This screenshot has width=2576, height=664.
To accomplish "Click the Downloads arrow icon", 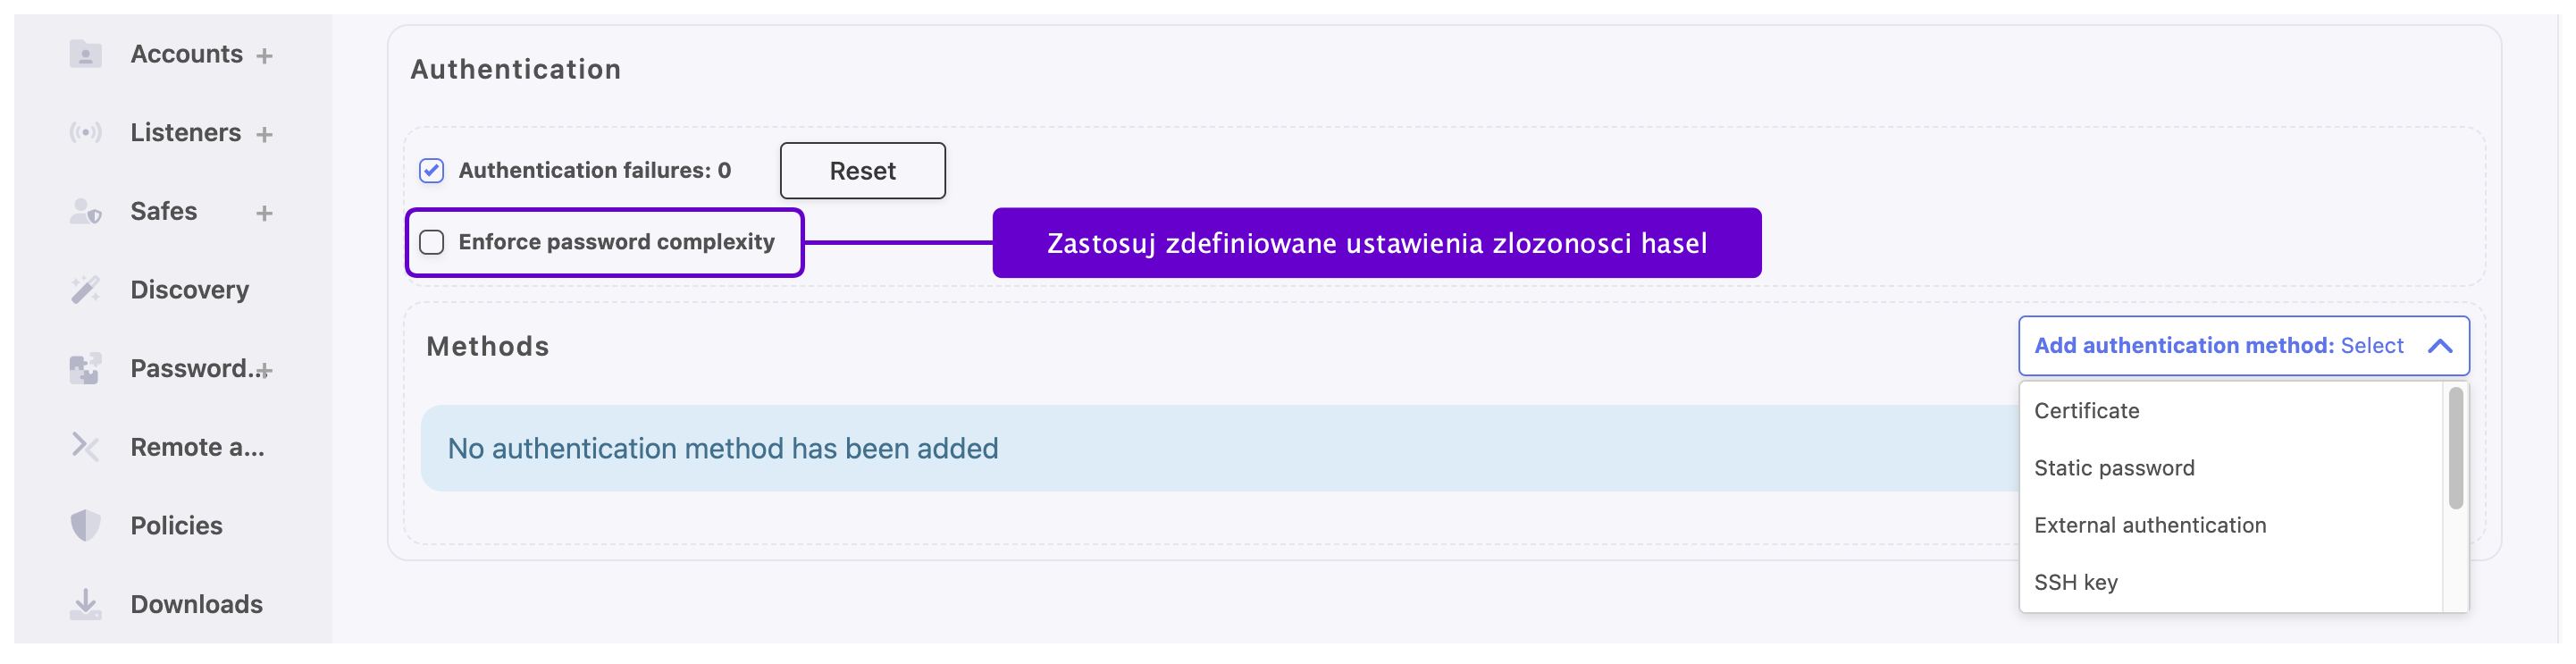I will pyautogui.click(x=86, y=604).
